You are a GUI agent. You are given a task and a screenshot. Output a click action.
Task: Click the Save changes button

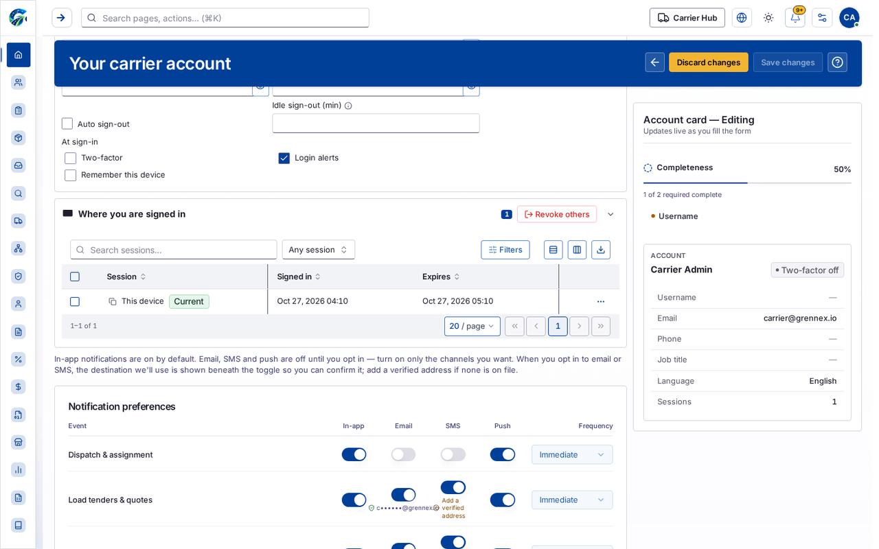tap(788, 62)
